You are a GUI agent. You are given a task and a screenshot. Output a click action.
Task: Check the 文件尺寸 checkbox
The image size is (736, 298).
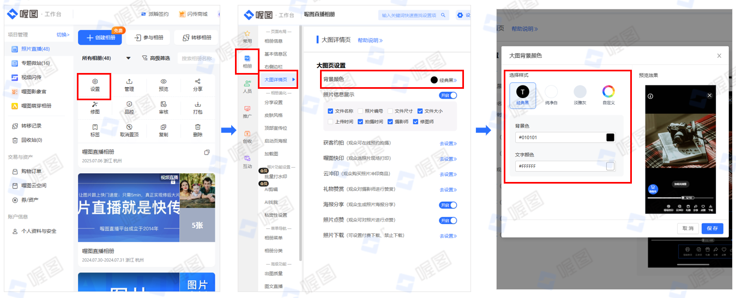[390, 111]
